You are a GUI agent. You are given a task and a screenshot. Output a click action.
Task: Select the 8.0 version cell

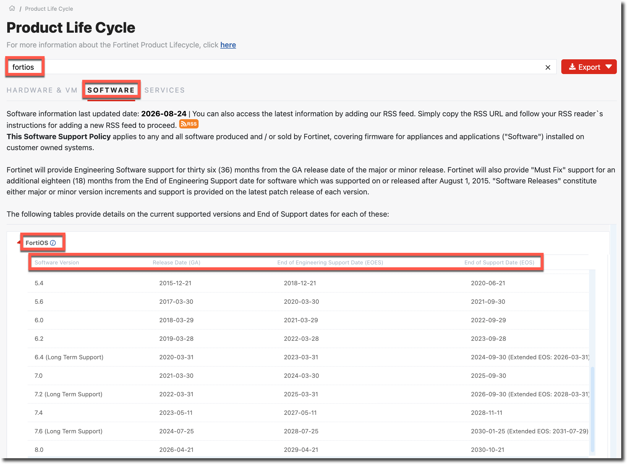[39, 450]
